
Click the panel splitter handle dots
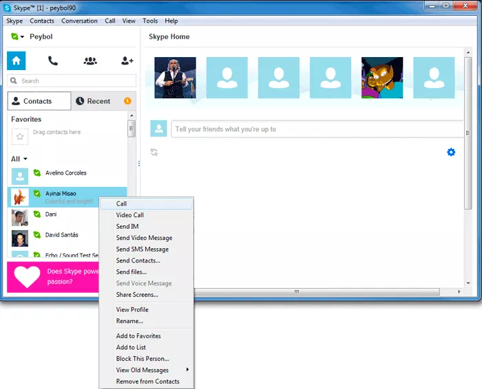tap(139, 164)
